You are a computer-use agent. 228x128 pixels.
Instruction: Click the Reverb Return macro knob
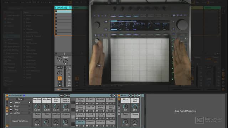pyautogui.click(x=66, y=107)
